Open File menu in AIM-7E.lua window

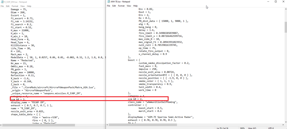click(x=108, y=6)
